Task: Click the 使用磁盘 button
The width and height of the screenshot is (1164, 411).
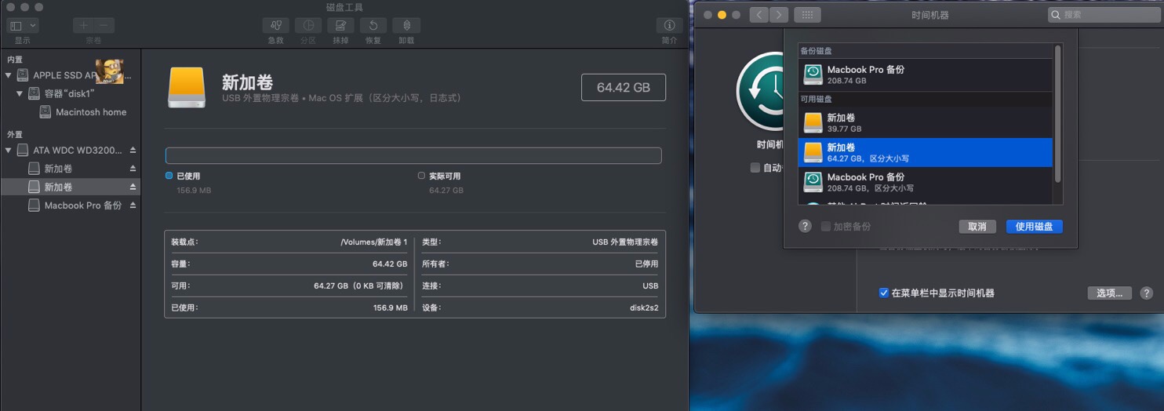Action: (x=1034, y=227)
